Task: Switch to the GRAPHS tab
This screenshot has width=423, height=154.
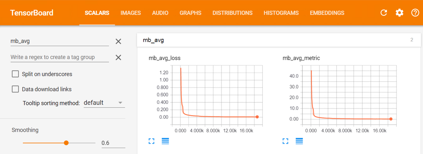Action: (x=190, y=13)
